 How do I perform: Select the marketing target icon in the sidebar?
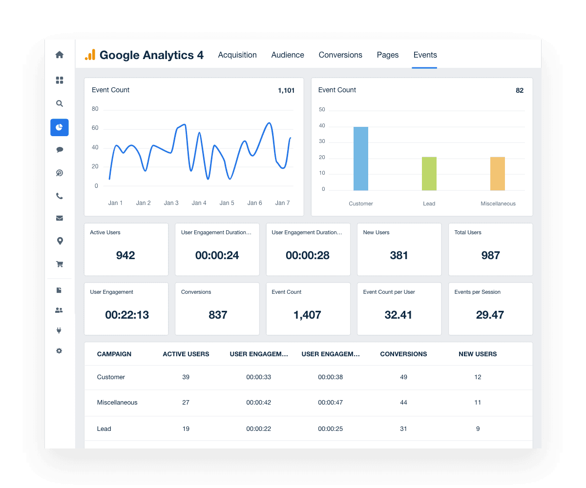[x=59, y=173]
